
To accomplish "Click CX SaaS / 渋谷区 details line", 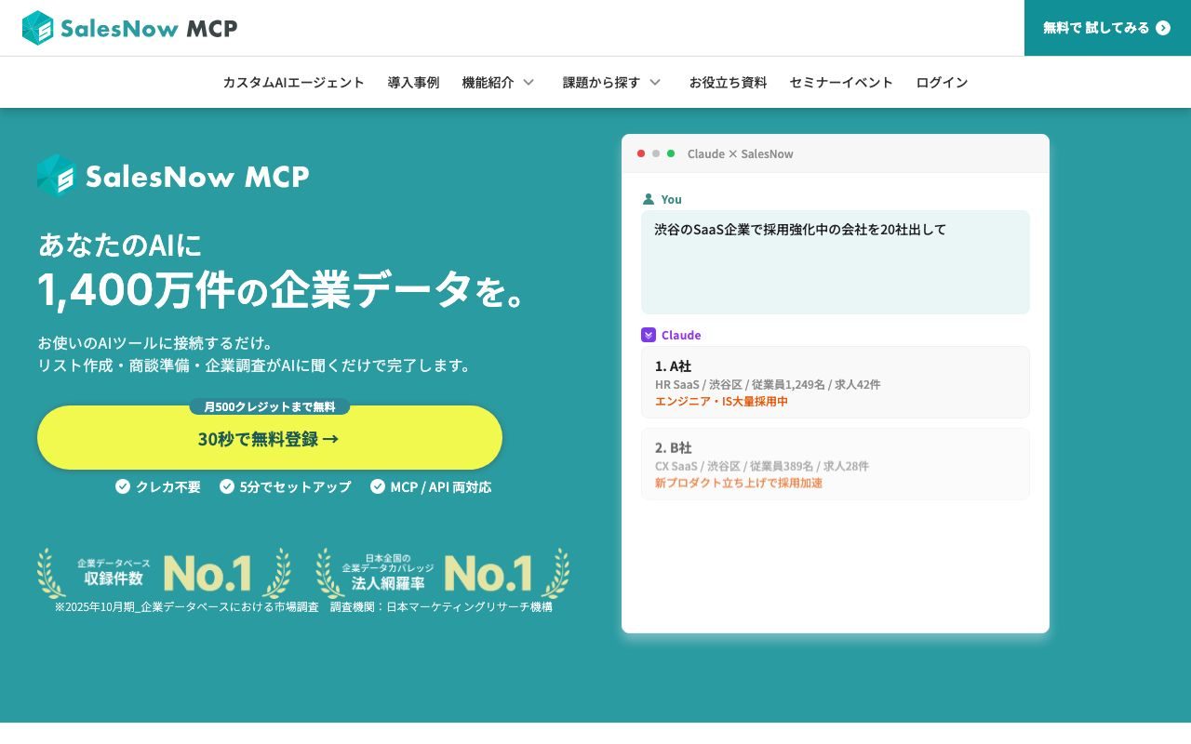I will [762, 466].
